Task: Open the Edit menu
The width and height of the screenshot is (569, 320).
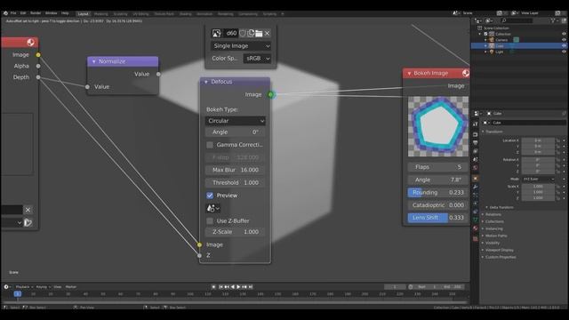Action: click(x=23, y=13)
